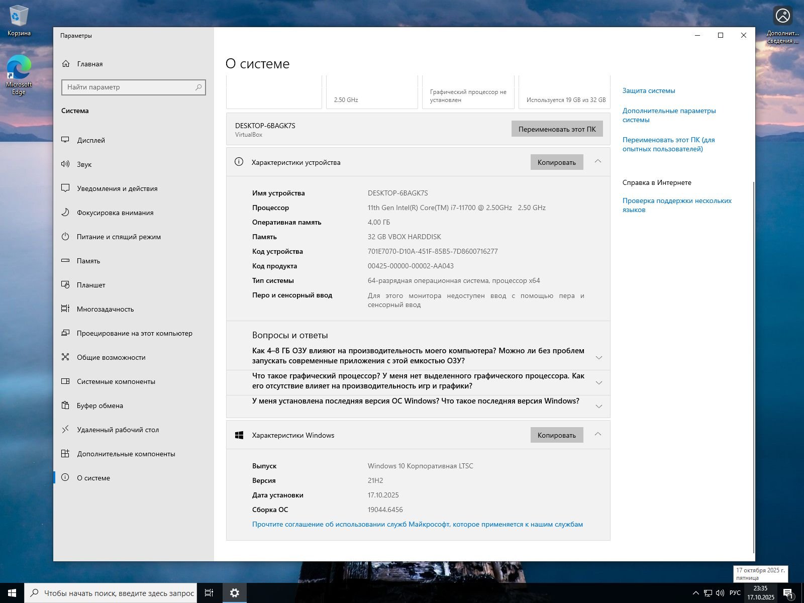Image resolution: width=804 pixels, height=603 pixels.
Task: Collapse the Windows specifications section chevron
Action: pos(598,435)
